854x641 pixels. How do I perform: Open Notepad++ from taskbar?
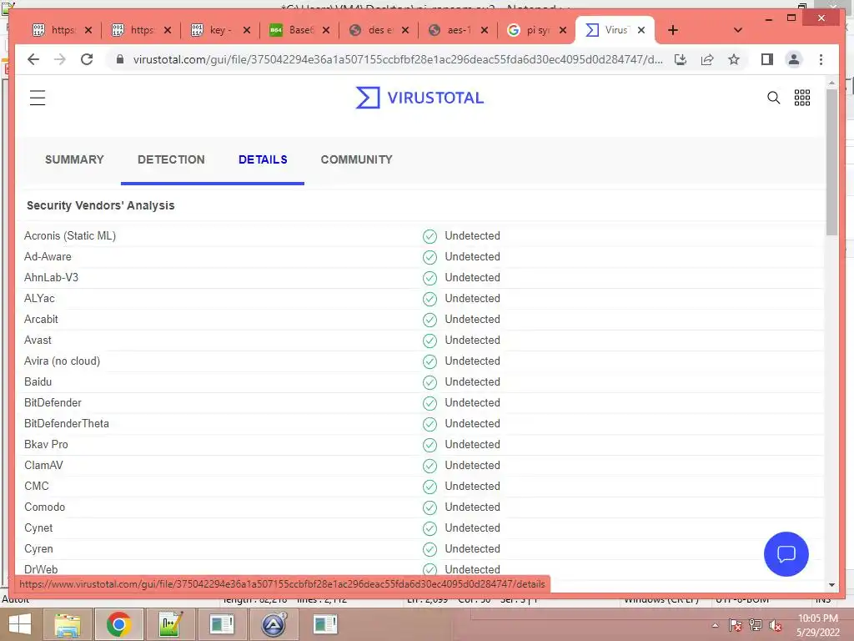(170, 624)
